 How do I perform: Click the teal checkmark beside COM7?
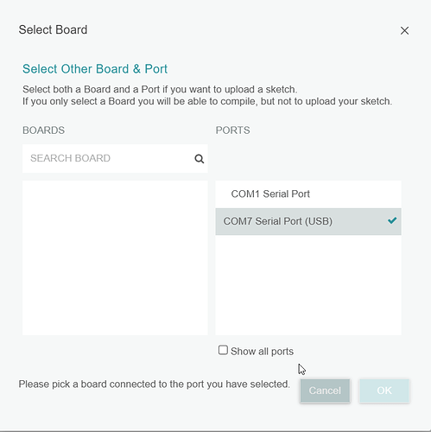click(392, 220)
